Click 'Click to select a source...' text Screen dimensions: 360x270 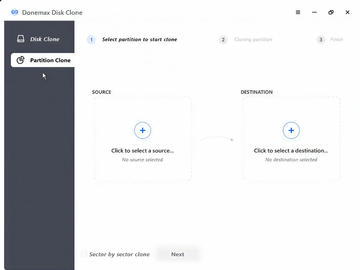(x=142, y=150)
